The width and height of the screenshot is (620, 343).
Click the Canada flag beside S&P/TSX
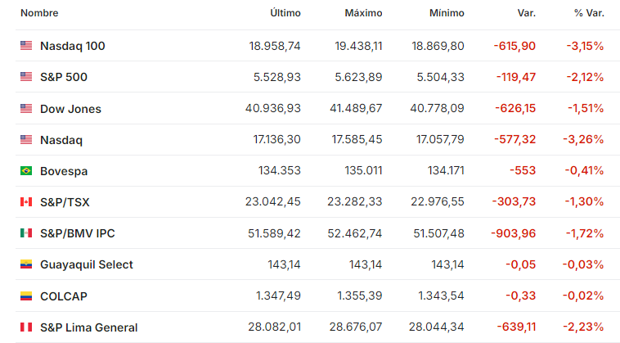[26, 201]
